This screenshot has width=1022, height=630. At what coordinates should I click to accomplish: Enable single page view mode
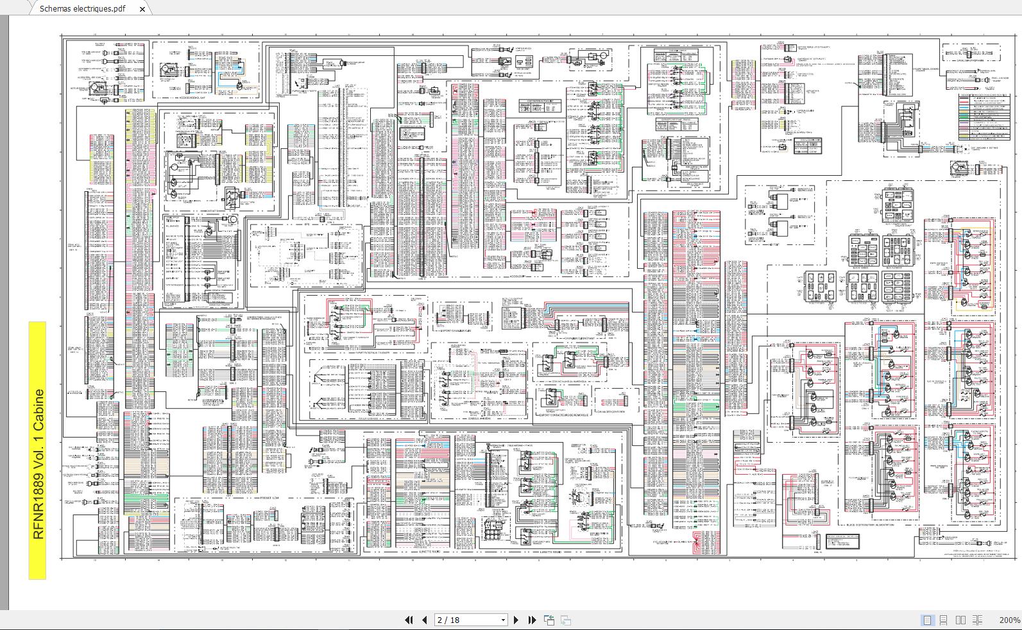pos(927,620)
